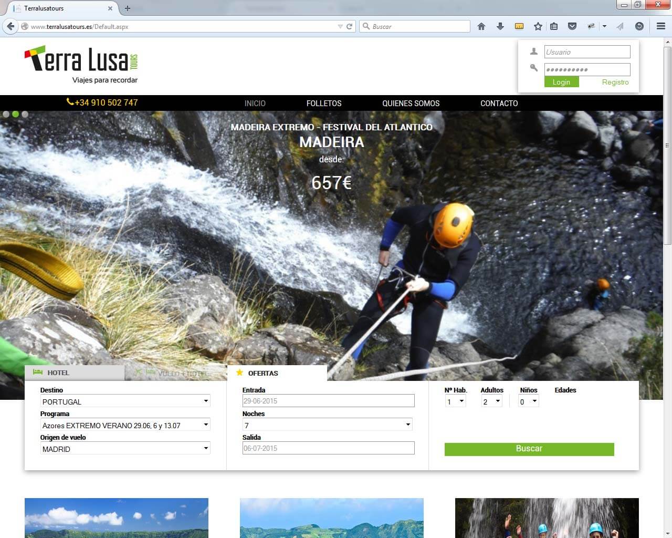672x538 pixels.
Task: Open Origen de vuelo dropdown MADRID
Action: pyautogui.click(x=125, y=448)
